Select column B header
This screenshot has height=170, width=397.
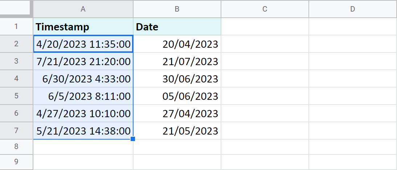point(177,9)
